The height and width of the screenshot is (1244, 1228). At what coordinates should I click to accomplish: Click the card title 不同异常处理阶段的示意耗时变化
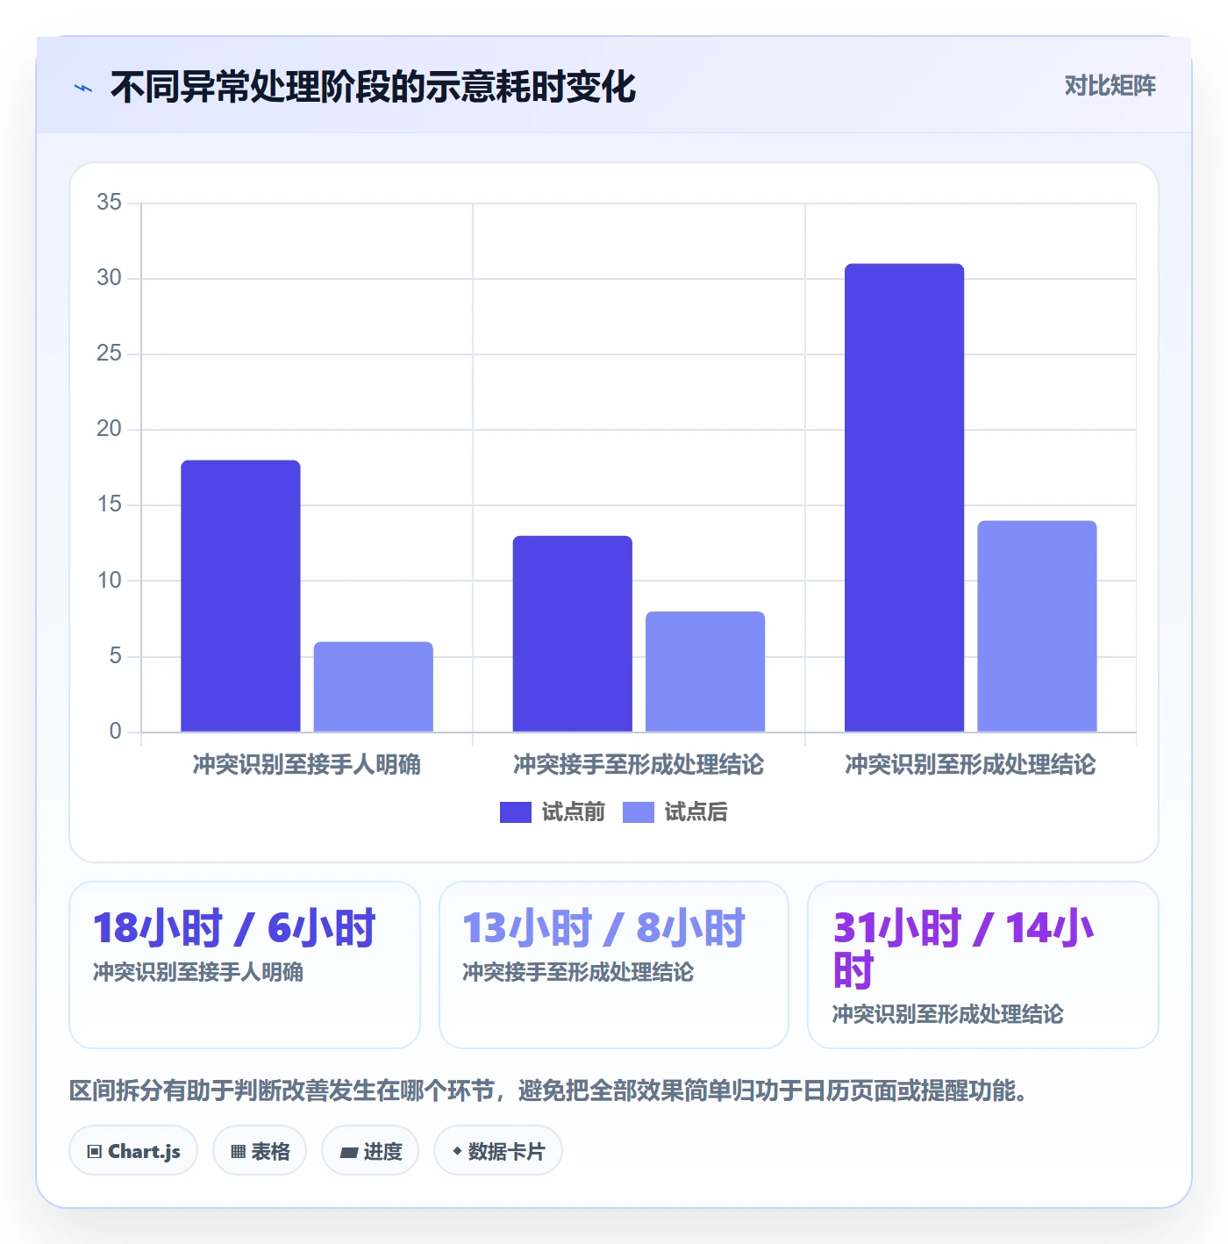coord(373,87)
